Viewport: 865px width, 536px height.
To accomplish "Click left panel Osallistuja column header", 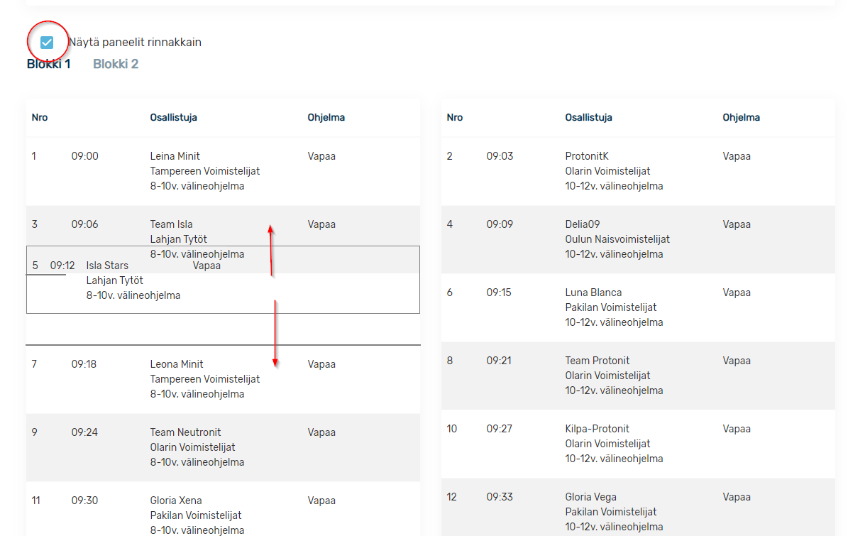I will click(174, 118).
